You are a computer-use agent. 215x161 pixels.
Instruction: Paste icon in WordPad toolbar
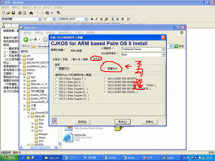[47, 13]
